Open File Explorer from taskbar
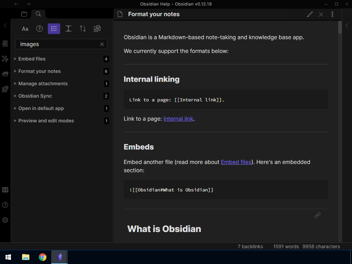 [25, 257]
